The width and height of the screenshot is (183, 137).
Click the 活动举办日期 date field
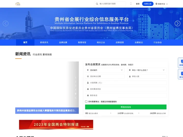pyautogui.click(x=105, y=76)
